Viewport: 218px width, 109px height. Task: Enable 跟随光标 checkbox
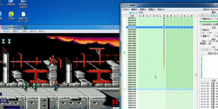(x=201, y=19)
